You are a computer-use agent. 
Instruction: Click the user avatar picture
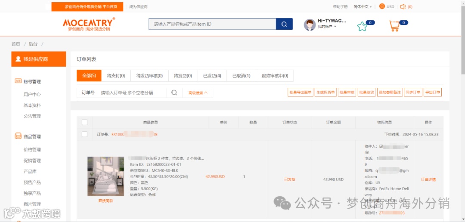pyautogui.click(x=310, y=25)
